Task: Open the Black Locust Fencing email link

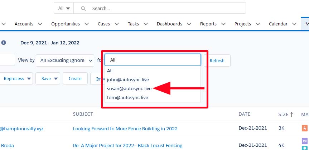Action: 127,145
